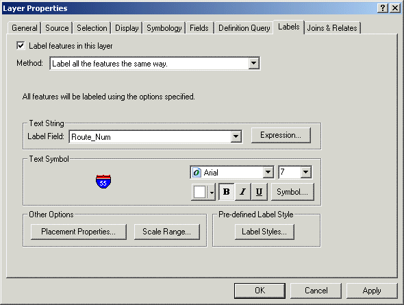
Task: Click the font icon beside Arial
Action: click(x=197, y=172)
